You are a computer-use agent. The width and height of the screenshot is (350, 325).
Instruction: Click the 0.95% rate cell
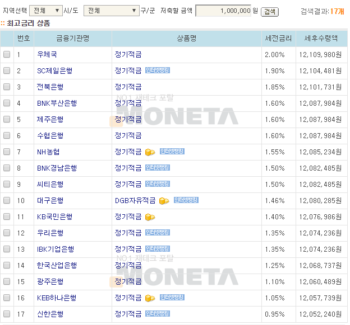275,314
